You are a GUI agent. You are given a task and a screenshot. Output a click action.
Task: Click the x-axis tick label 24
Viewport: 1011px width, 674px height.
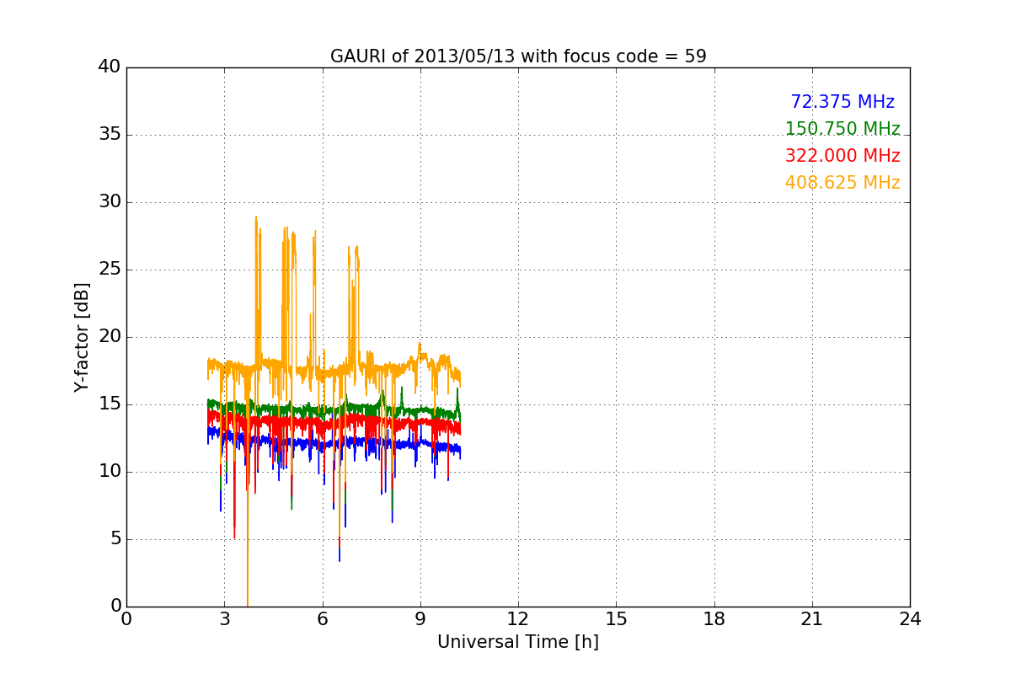[x=910, y=619]
